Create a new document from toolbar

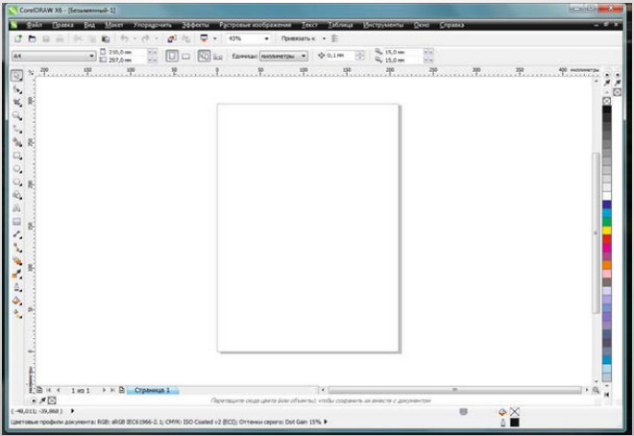click(x=18, y=38)
